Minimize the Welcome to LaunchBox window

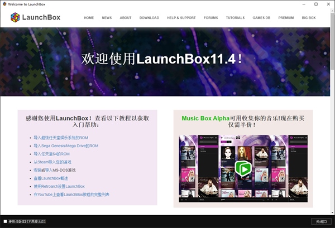304,4
